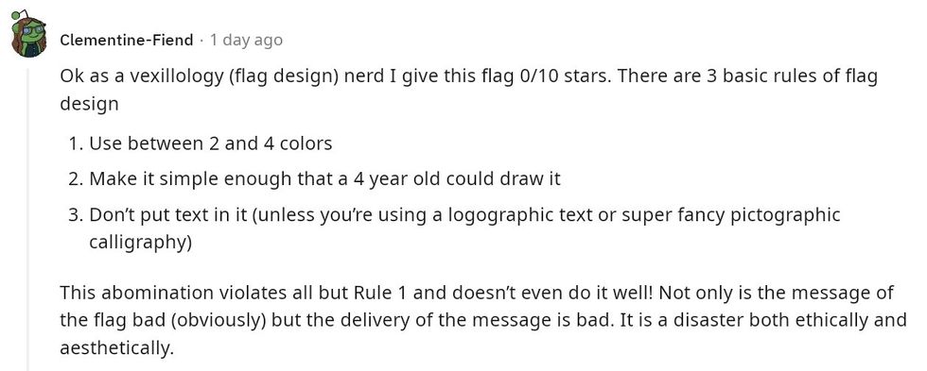Click the word "aesthetically." at the end
Image resolution: width=927 pixels, height=371 pixels.
coord(117,348)
